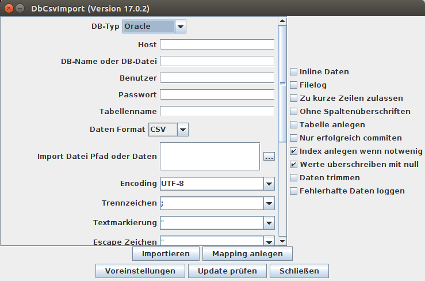Click the scrollbar up arrow
This screenshot has height=281, width=425.
click(282, 21)
